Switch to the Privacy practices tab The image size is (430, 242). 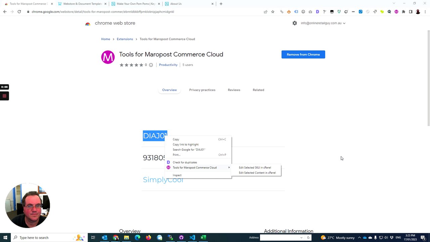pos(202,90)
